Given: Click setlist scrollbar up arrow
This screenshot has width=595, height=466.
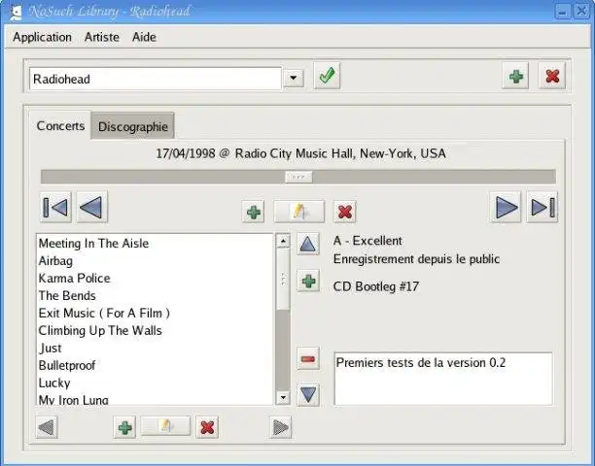Looking at the screenshot, I should pyautogui.click(x=283, y=241).
